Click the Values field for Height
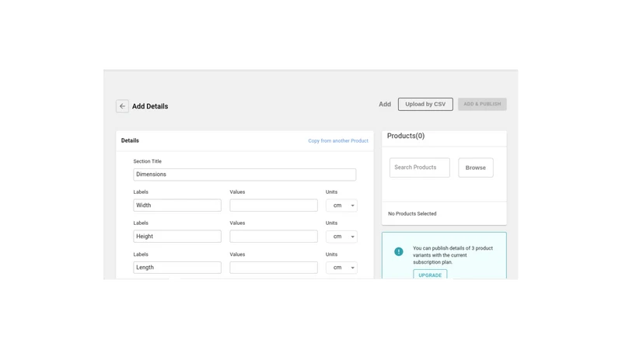The image size is (622, 349). (x=274, y=237)
